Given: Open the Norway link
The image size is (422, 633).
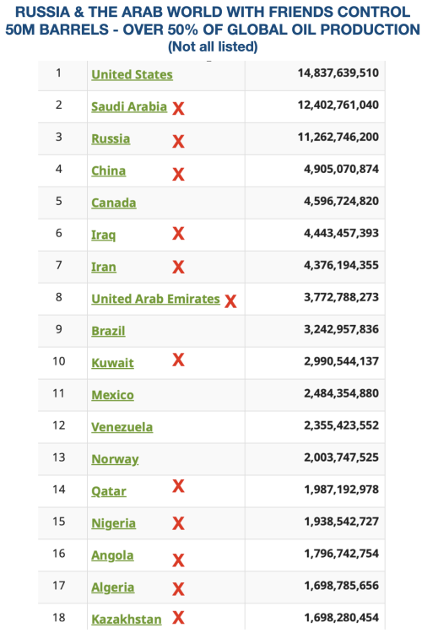Looking at the screenshot, I should point(115,459).
